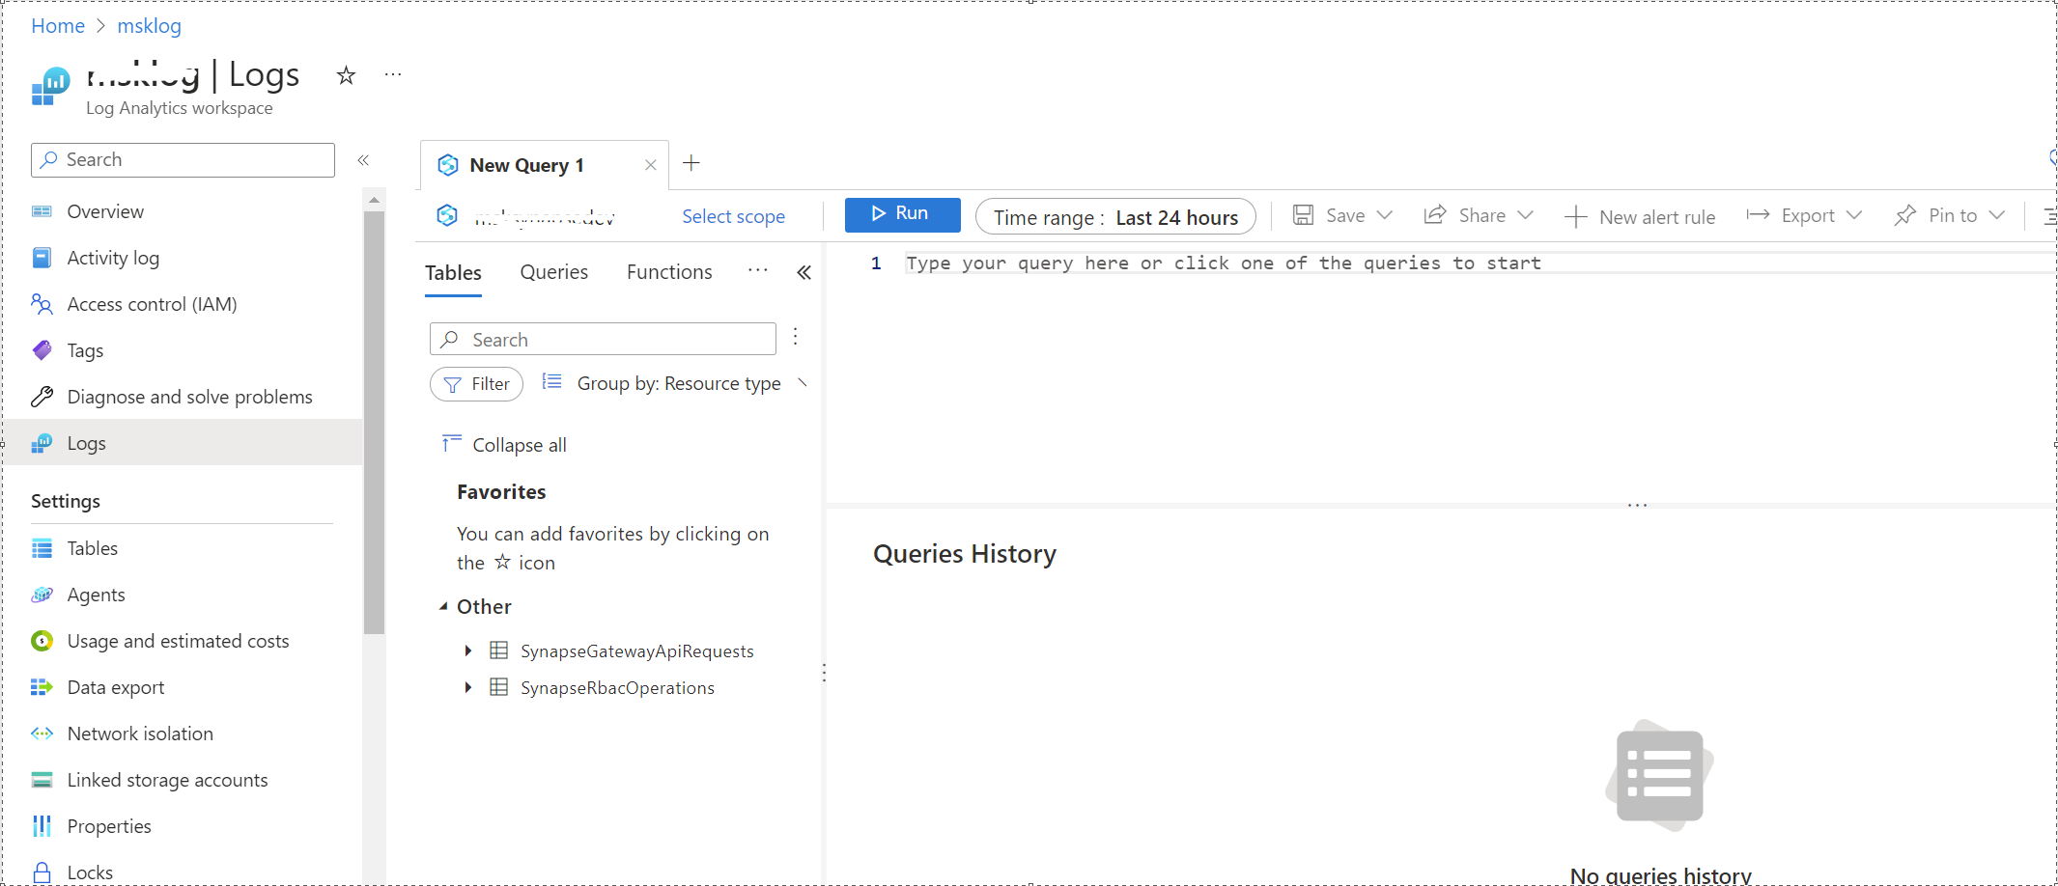Expand the SynapseGatewayApiRequests table
Image resolution: width=2058 pixels, height=886 pixels.
point(468,651)
